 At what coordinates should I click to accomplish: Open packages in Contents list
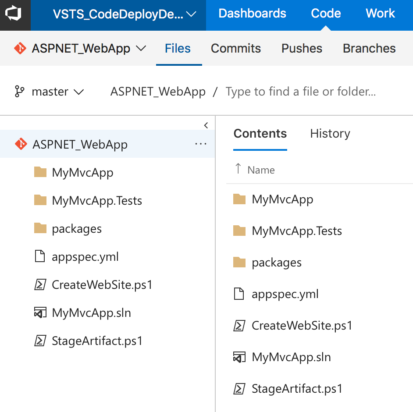[277, 263]
